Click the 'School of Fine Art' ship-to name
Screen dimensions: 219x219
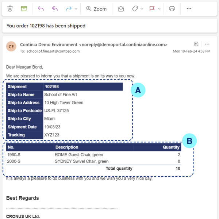[x=61, y=95]
